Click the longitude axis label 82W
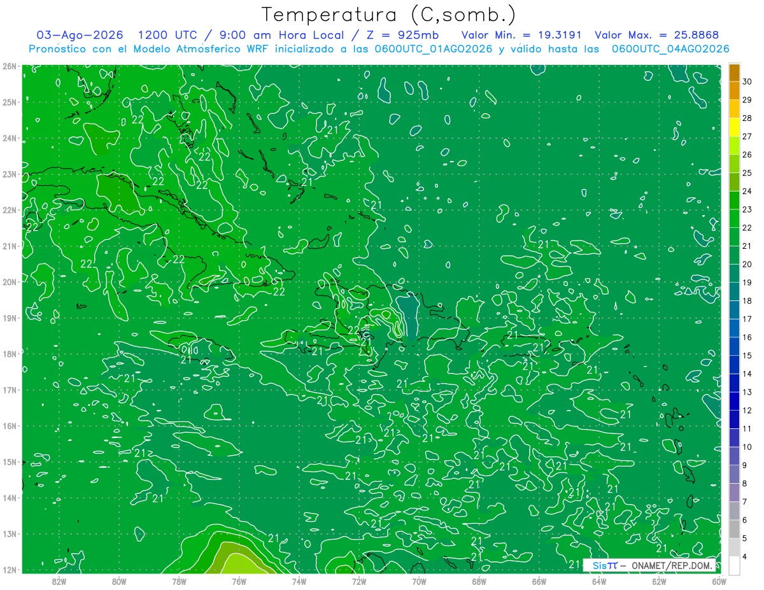The image size is (764, 590). [x=59, y=580]
